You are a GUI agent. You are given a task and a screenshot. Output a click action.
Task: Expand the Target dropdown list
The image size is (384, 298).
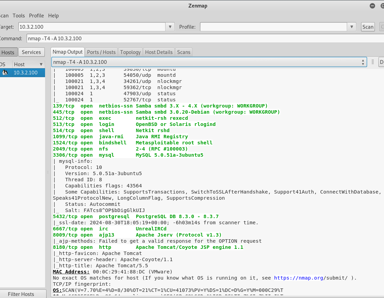click(170, 27)
